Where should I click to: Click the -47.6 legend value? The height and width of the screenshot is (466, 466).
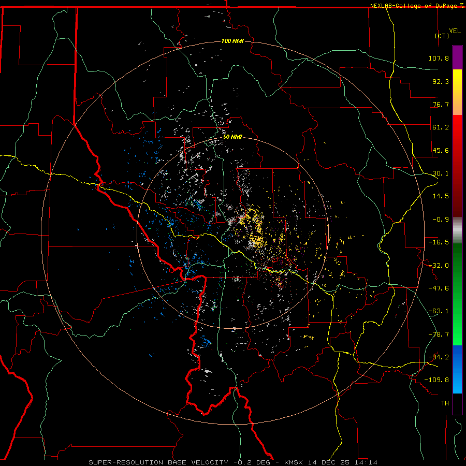point(439,288)
